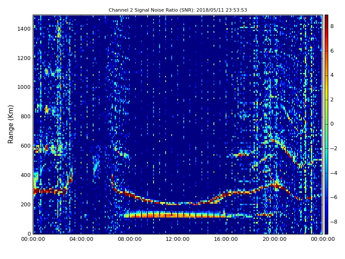Click the colorbar label −8
Image resolution: width=345 pixels, height=259 pixels.
(334, 221)
